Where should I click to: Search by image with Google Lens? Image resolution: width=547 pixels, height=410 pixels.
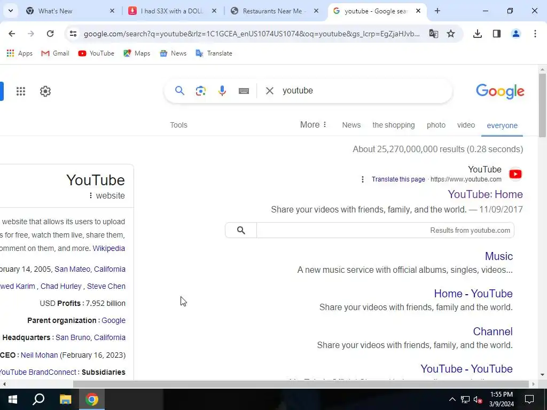(x=201, y=91)
